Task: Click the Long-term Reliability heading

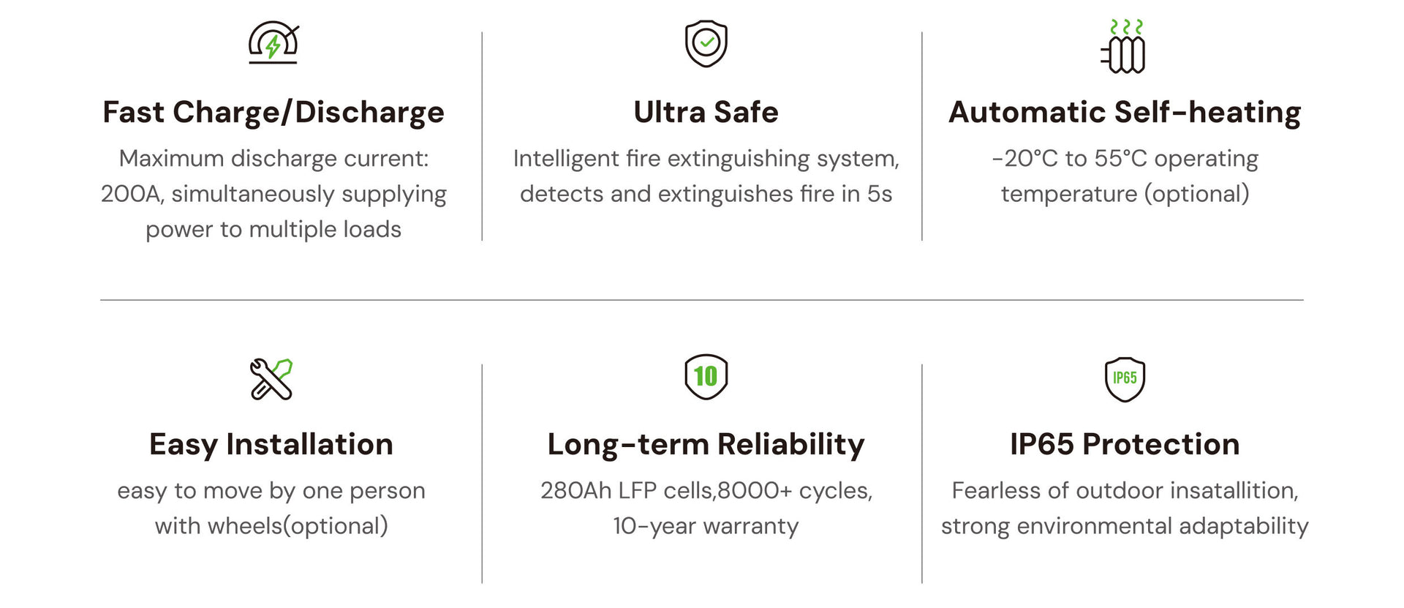Action: 706,444
